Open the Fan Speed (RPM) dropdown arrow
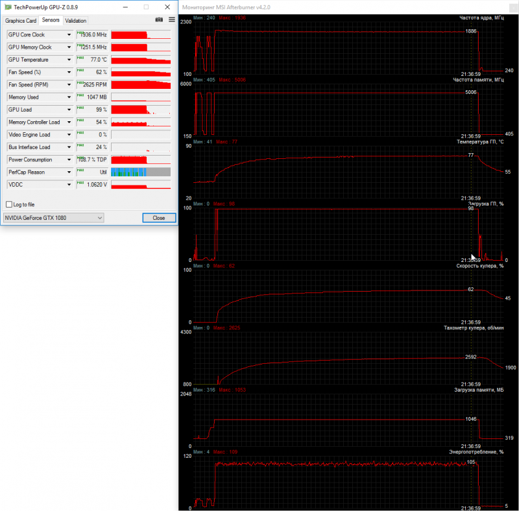 coord(69,85)
